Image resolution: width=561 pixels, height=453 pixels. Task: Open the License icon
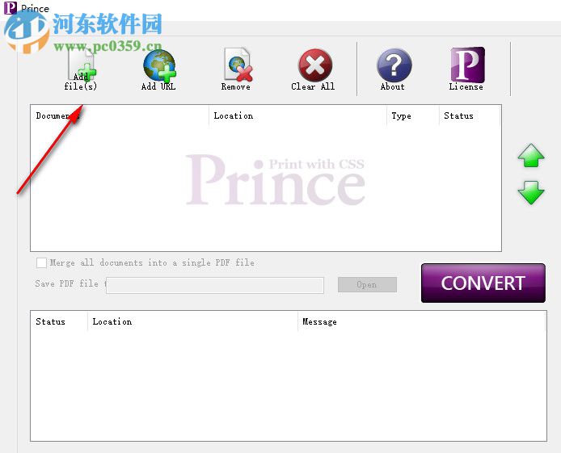pos(467,65)
